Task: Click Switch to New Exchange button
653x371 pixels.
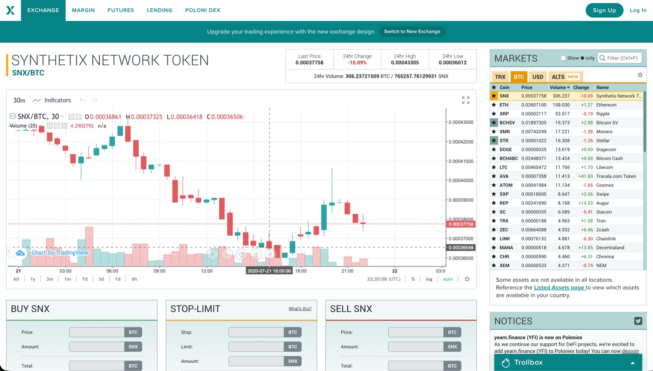Action: (x=412, y=31)
